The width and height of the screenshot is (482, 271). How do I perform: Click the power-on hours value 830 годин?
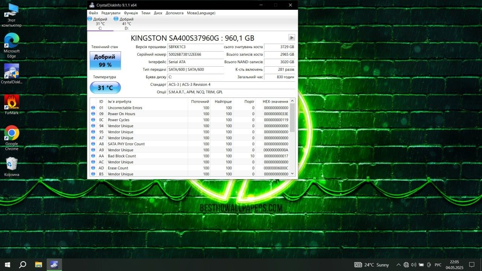click(x=279, y=77)
